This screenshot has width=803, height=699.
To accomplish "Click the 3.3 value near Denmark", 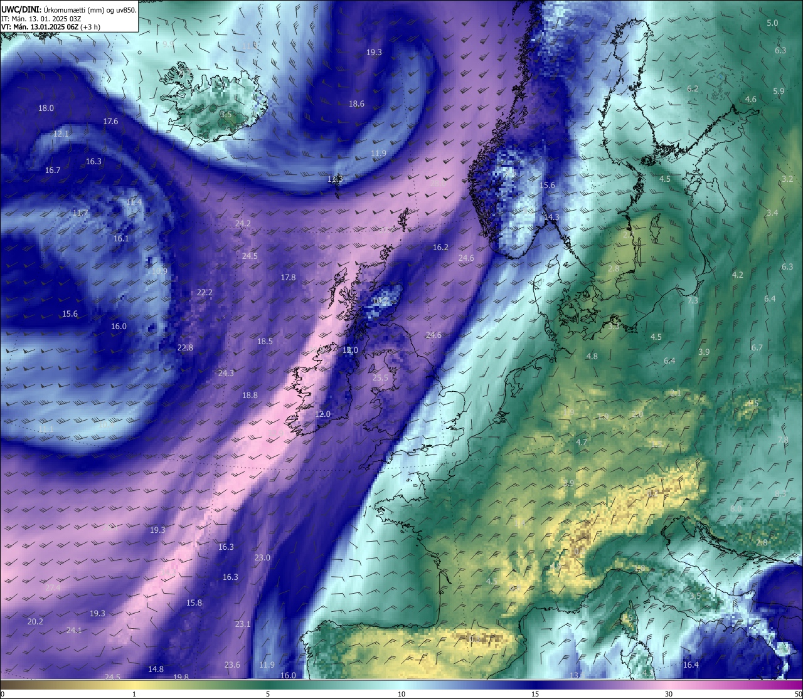I will pos(614,327).
